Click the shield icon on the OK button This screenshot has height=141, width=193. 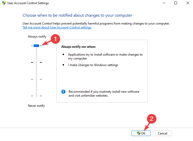point(139,133)
